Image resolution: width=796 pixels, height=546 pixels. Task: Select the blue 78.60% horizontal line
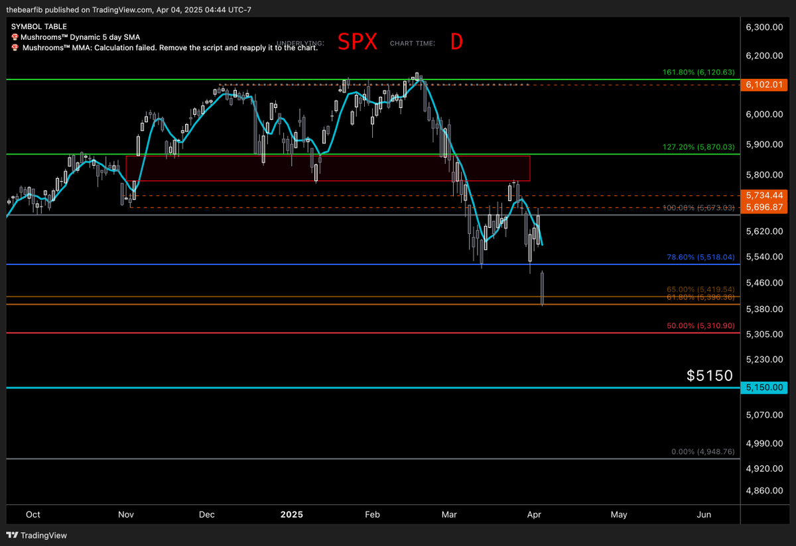pyautogui.click(x=373, y=264)
